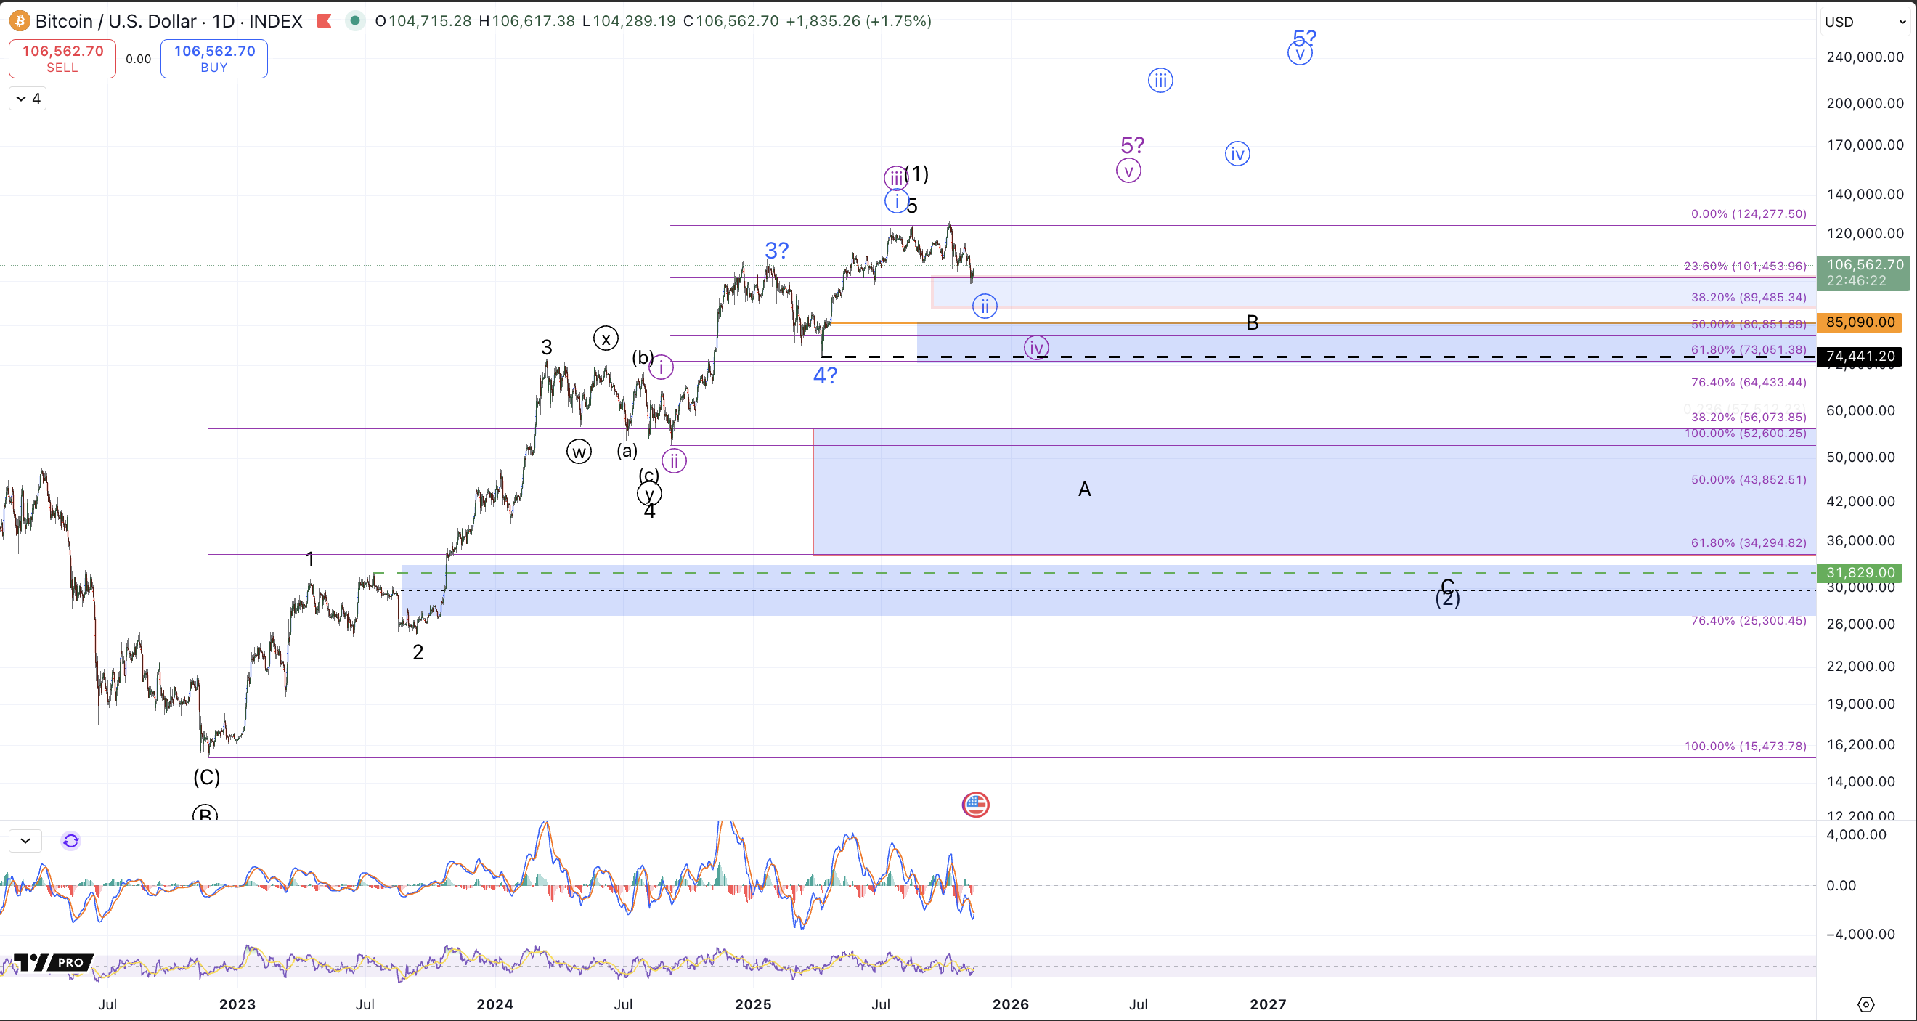Click the BUY 106,562.70 button

214,59
